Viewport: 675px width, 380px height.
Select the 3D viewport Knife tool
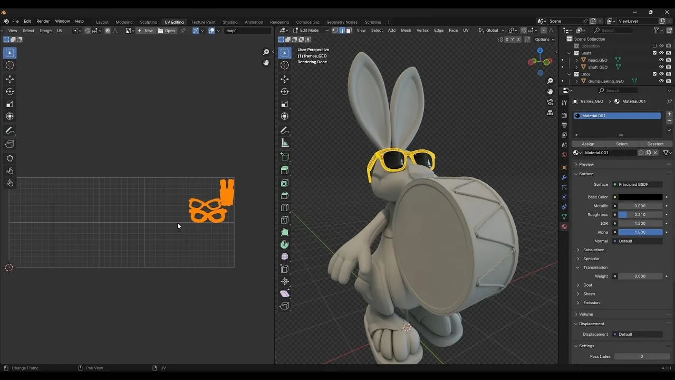285,220
